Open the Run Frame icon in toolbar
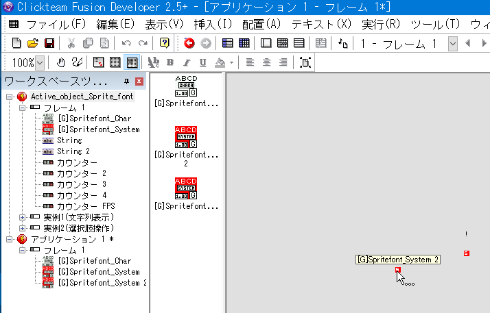 click(x=343, y=43)
